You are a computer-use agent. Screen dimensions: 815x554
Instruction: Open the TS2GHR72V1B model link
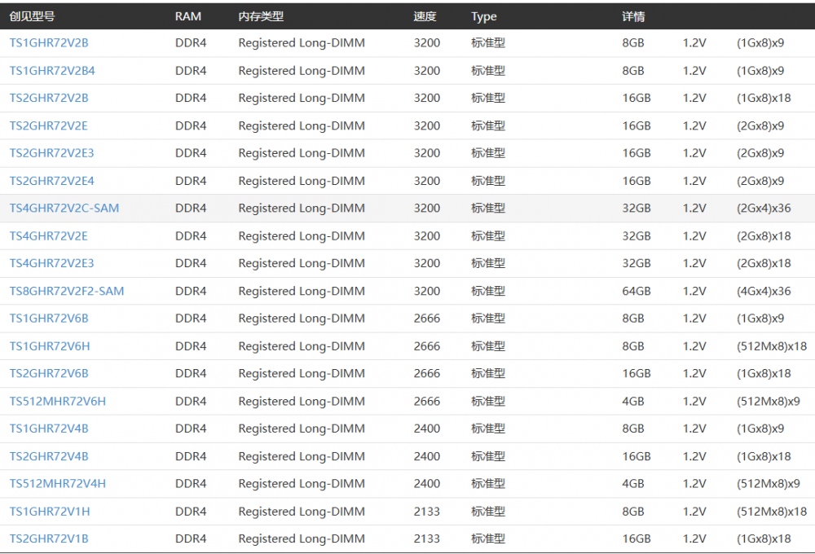click(x=49, y=539)
